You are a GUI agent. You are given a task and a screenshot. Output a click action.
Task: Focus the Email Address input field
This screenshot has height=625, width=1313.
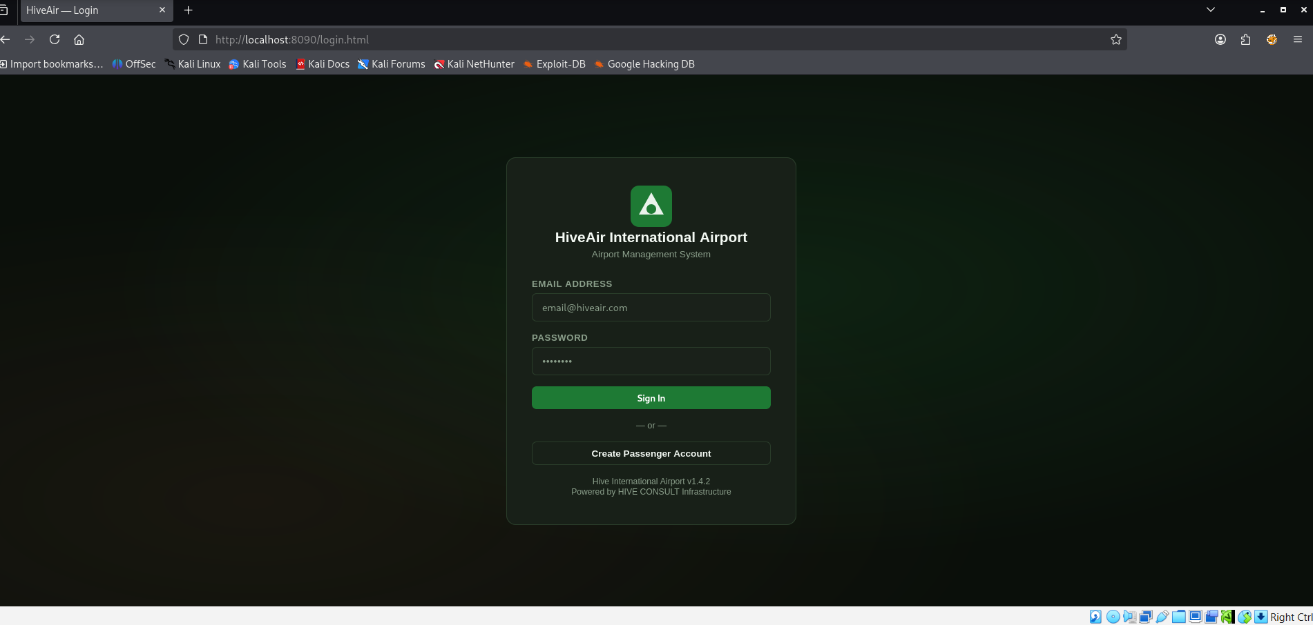651,308
